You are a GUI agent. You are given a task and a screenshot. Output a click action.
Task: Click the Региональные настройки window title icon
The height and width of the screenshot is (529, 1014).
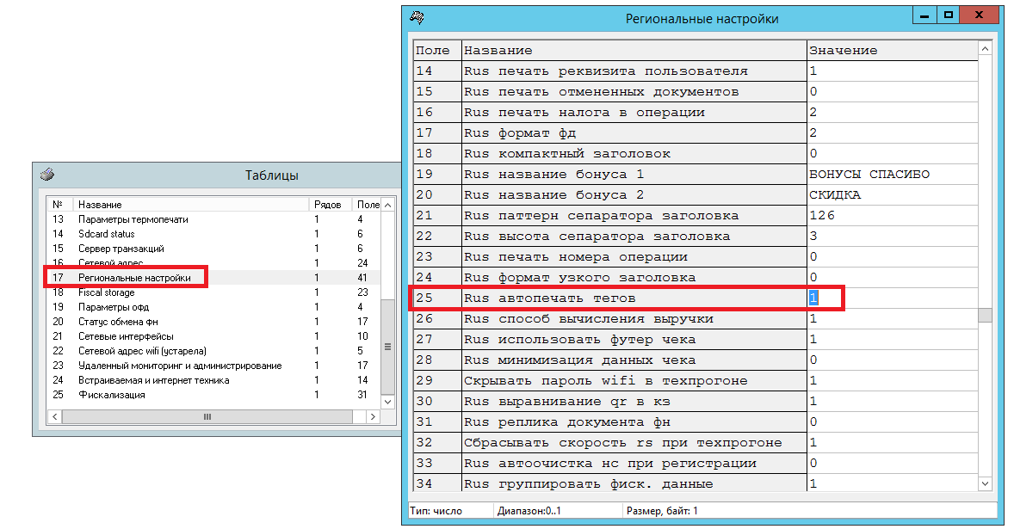click(x=417, y=17)
